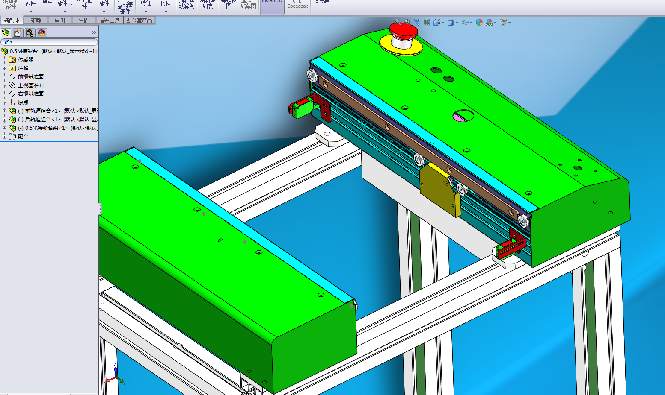The image size is (665, 395).
Task: Open the Display Style dropdown arrow
Action: pos(457,23)
